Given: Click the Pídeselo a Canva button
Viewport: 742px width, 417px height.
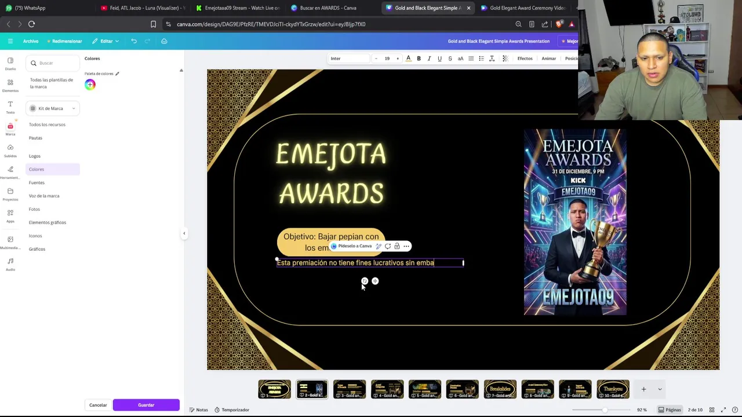Looking at the screenshot, I should coord(351,246).
